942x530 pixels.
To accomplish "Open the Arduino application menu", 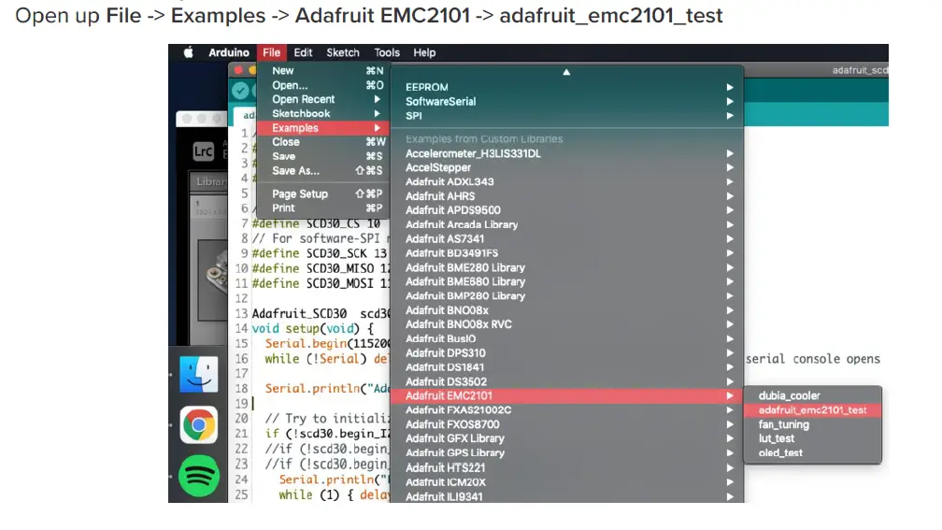I will pyautogui.click(x=229, y=53).
